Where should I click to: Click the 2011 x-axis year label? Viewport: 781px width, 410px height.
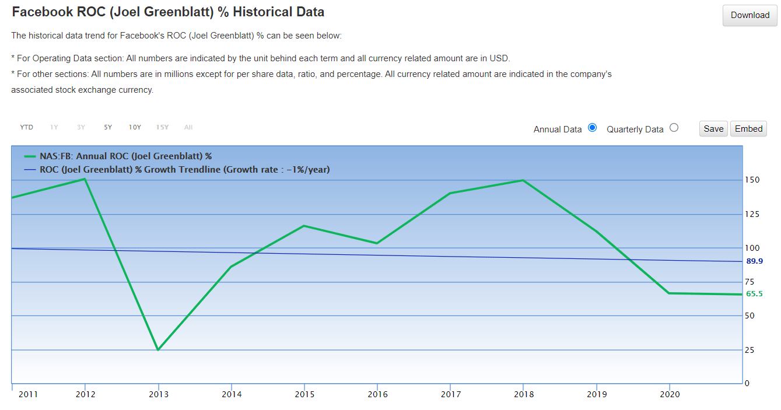click(28, 394)
